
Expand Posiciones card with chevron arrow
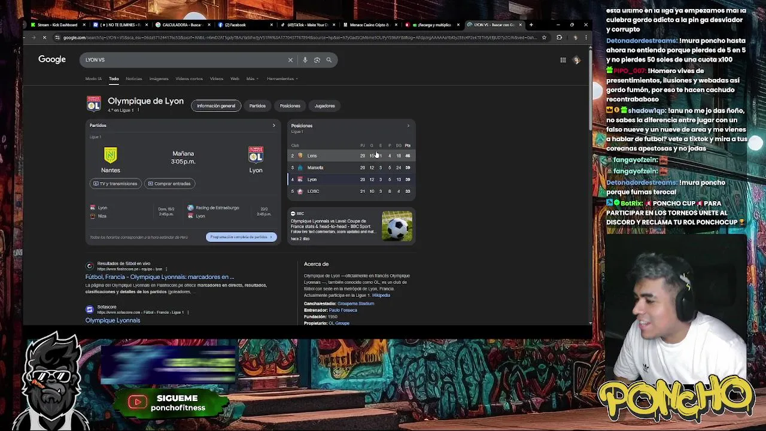coord(408,126)
